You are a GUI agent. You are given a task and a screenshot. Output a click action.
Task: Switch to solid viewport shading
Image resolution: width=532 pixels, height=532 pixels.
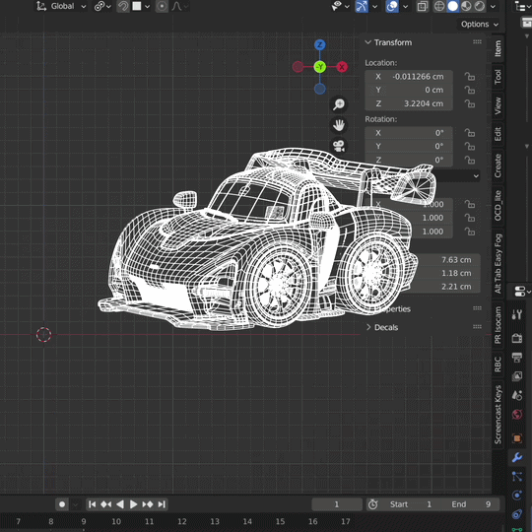452,6
